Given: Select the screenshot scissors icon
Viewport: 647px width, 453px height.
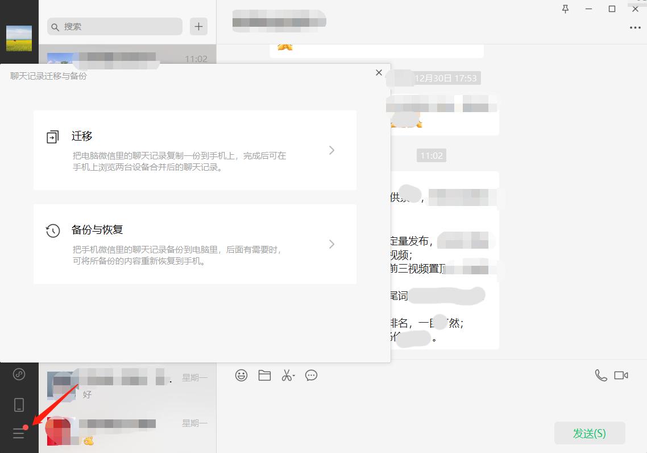Looking at the screenshot, I should point(287,375).
